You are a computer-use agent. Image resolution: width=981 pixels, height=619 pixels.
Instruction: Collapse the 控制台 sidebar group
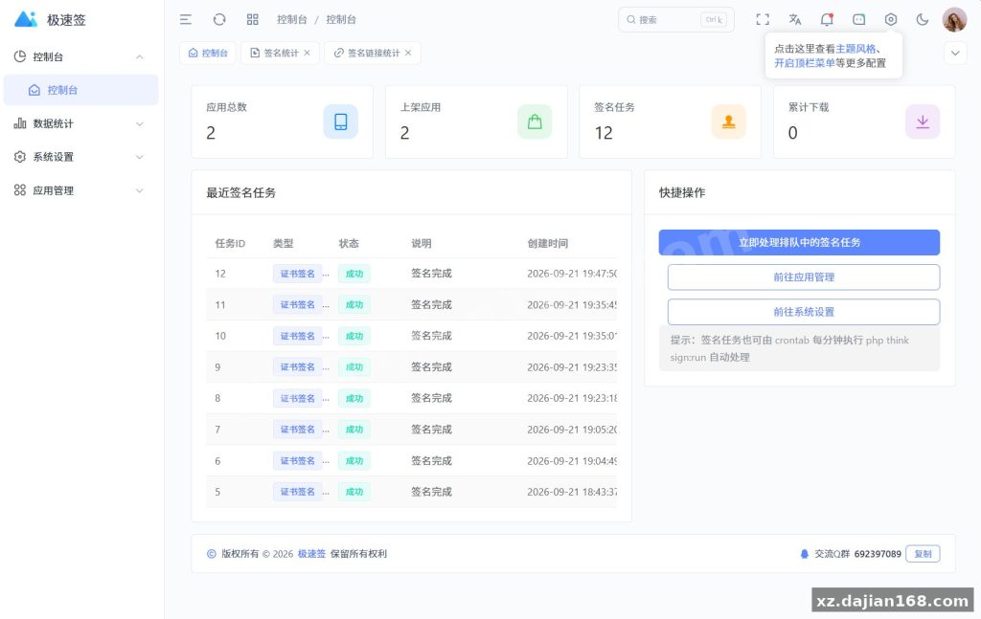80,56
